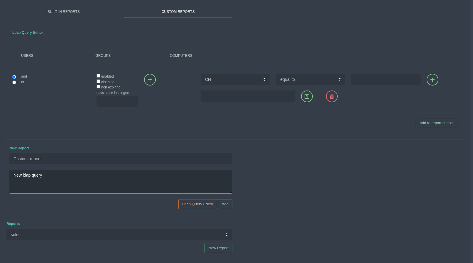Click the 'Ldap Query Editor' heading text

point(28,33)
